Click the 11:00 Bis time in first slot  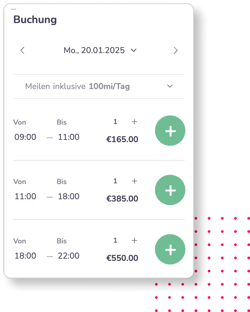point(69,137)
